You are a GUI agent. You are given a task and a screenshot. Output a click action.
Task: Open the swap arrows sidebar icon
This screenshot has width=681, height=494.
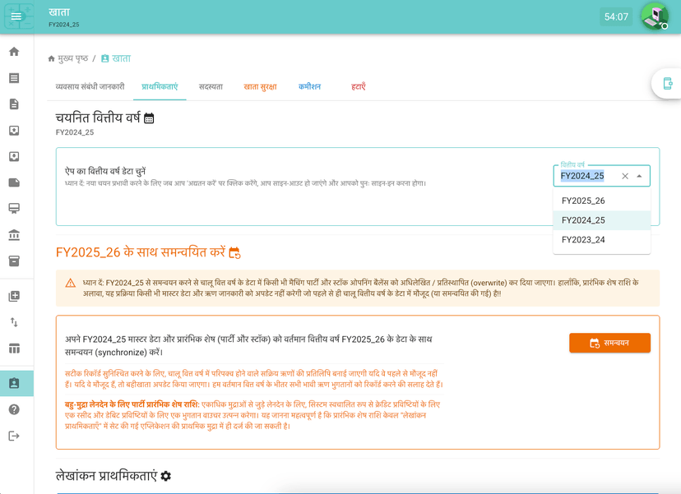14,322
